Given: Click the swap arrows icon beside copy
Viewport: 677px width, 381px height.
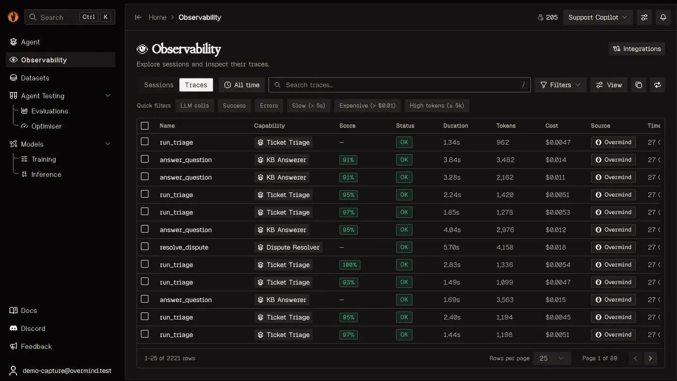Looking at the screenshot, I should (658, 85).
